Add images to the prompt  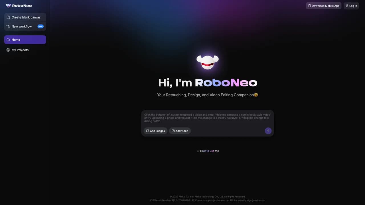(155, 131)
